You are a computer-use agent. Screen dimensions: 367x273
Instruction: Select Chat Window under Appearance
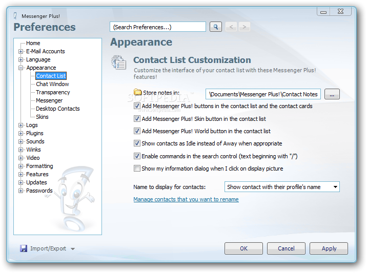point(52,84)
